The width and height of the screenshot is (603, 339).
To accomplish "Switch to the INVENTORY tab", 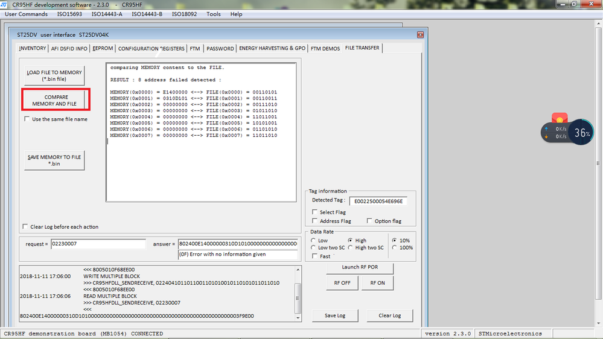I will (x=33, y=48).
